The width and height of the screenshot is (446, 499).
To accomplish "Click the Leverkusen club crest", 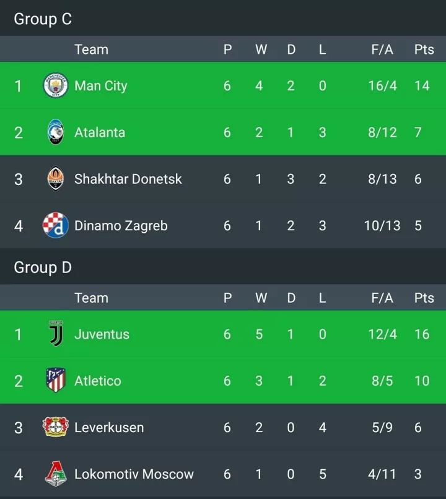I will pyautogui.click(x=55, y=427).
